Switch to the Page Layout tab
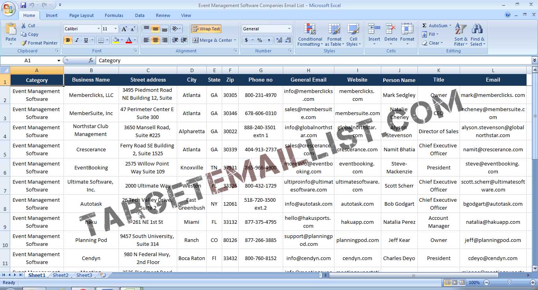The image size is (538, 290). (x=82, y=15)
